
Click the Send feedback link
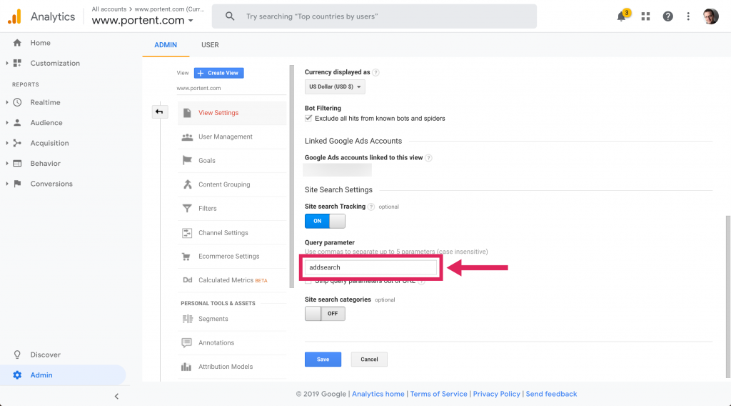click(552, 394)
